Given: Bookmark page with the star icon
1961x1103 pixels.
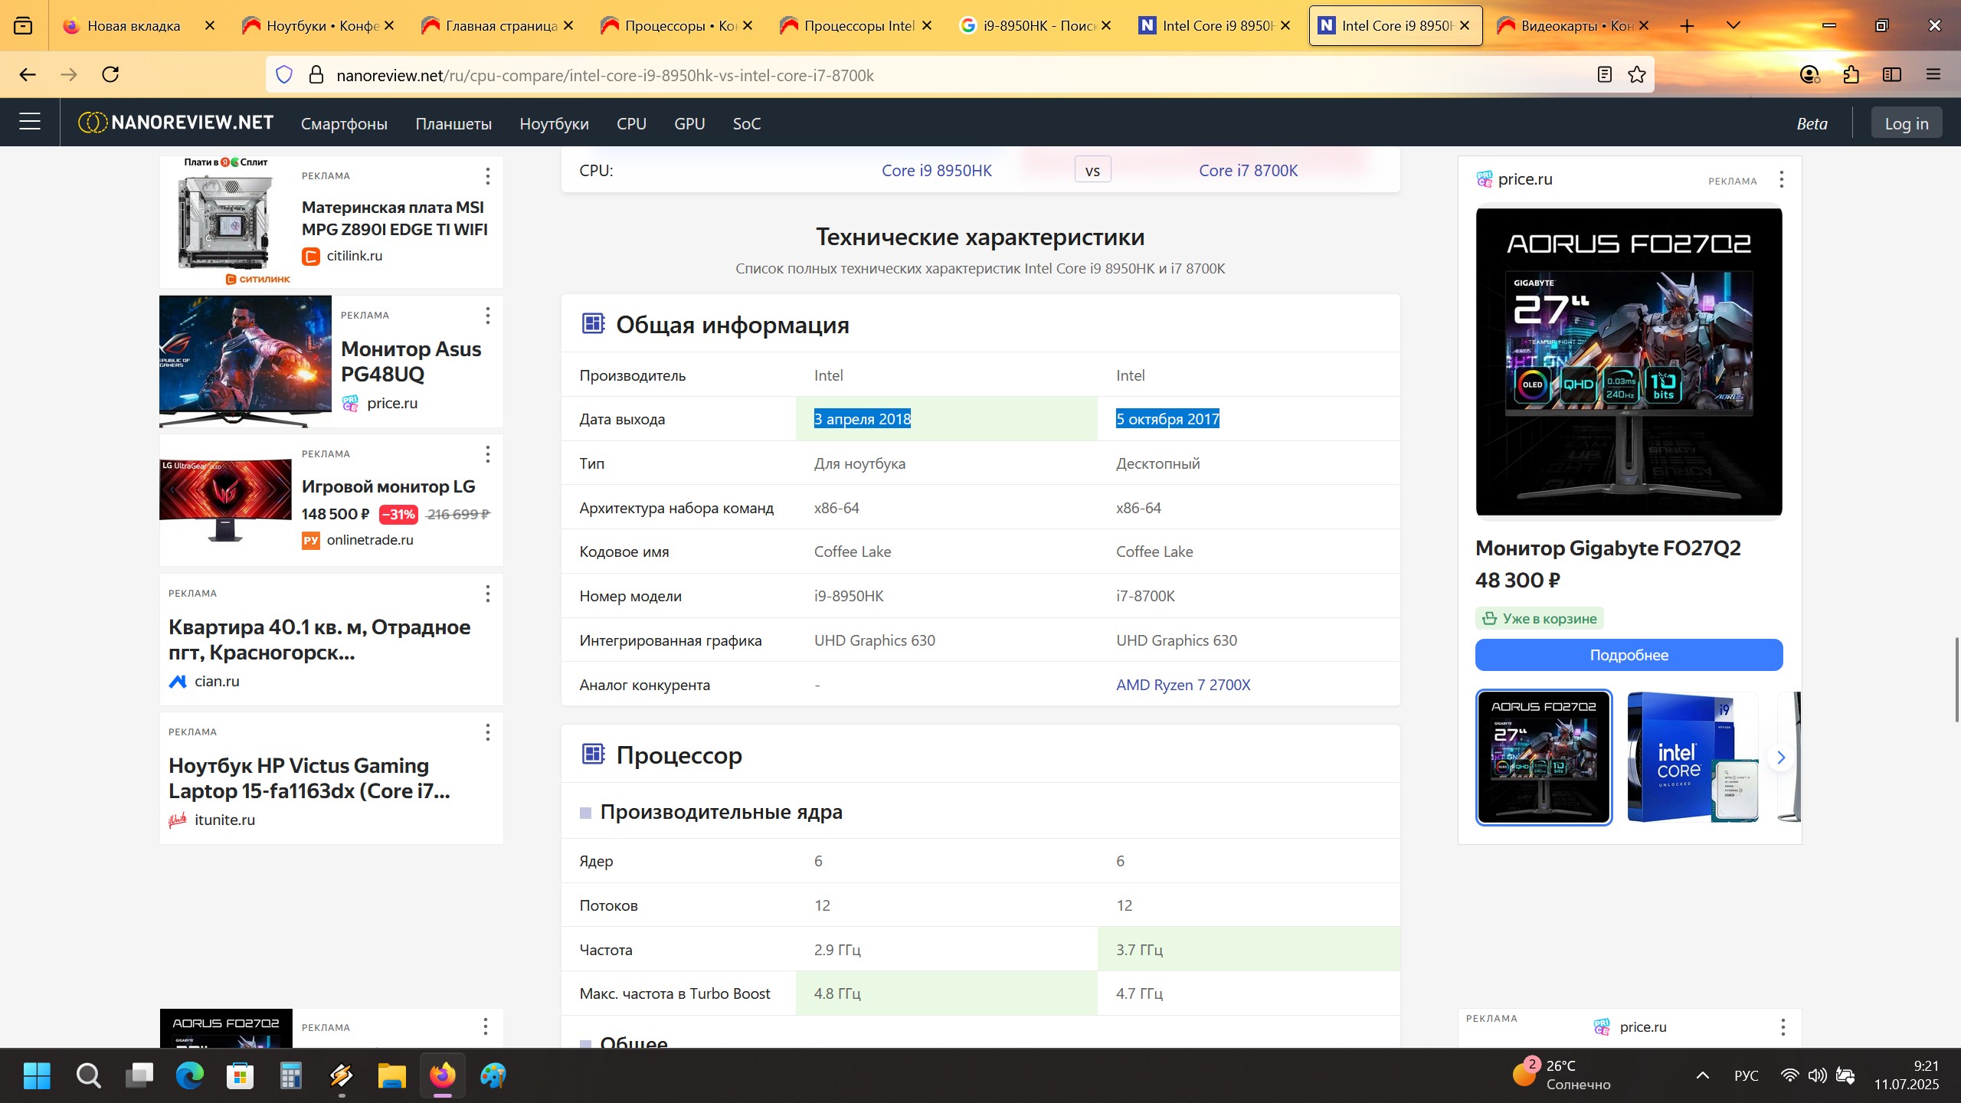Looking at the screenshot, I should point(1637,74).
